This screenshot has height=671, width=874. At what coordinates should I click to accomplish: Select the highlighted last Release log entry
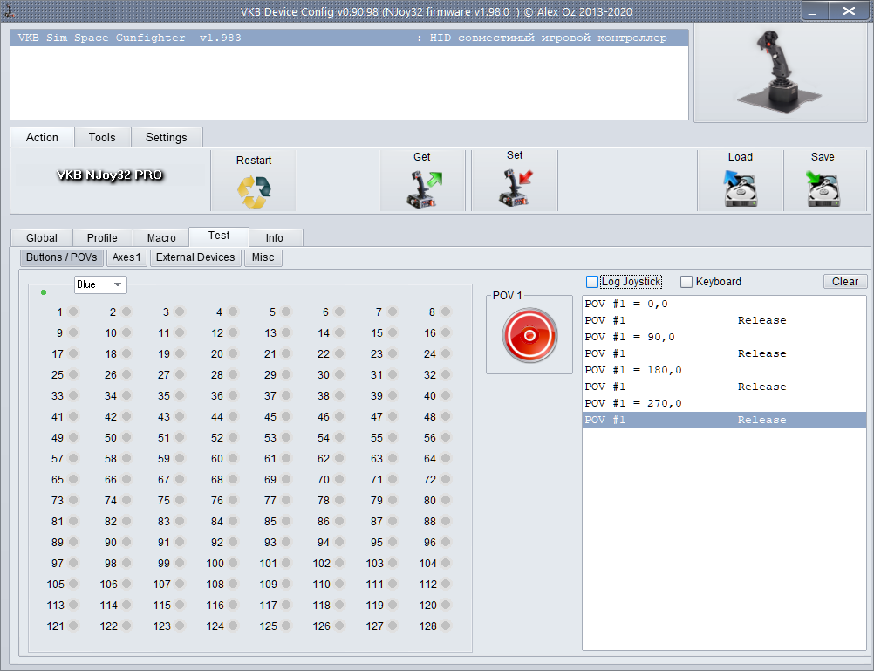[x=724, y=420]
